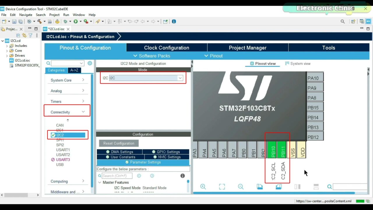Viewport: 373px width, 210px height.
Task: Expand the Includes folder in project tree
Action: [7, 46]
